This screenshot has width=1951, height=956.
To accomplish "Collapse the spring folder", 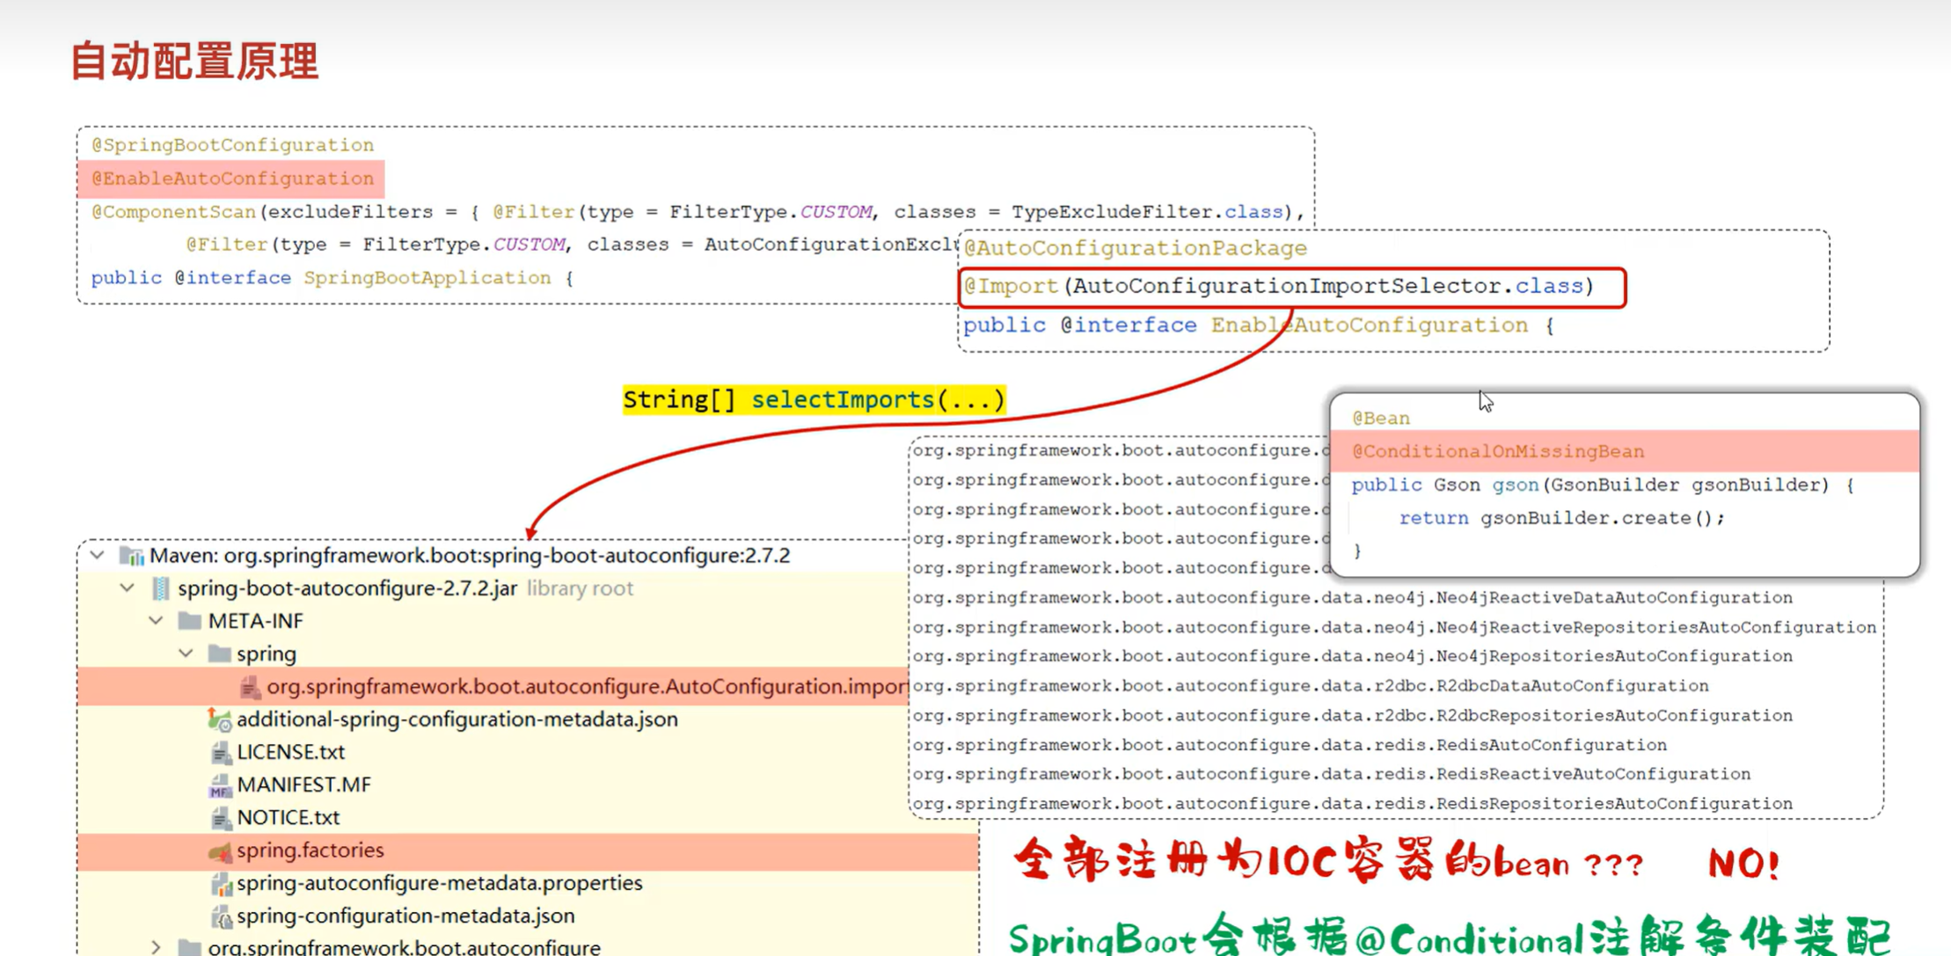I will [x=186, y=653].
